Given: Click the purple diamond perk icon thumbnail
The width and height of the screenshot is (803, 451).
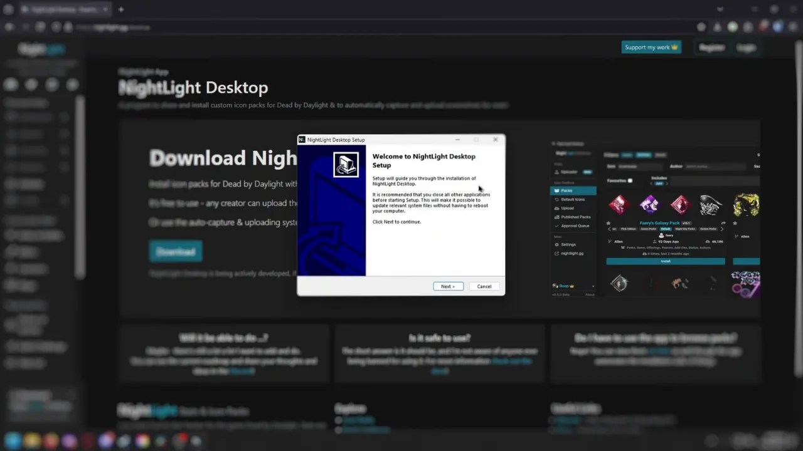Looking at the screenshot, I should click(x=649, y=204).
